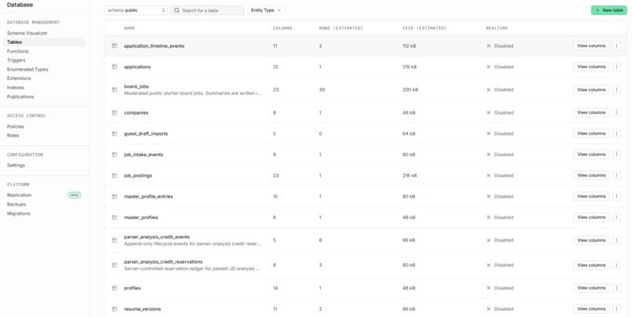632x317 pixels.
Task: View columns of profiles table
Action: (591, 288)
